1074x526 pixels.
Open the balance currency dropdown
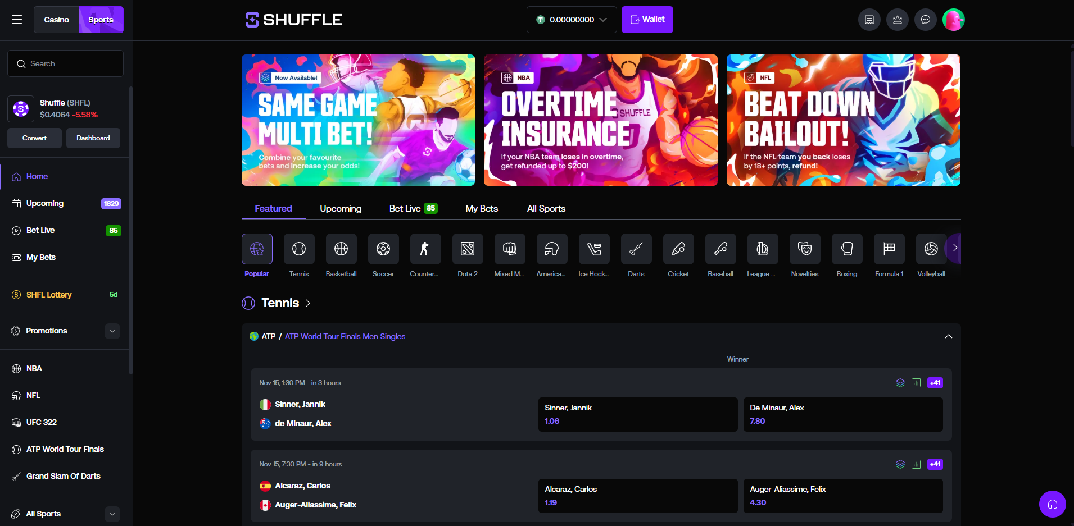tap(572, 20)
